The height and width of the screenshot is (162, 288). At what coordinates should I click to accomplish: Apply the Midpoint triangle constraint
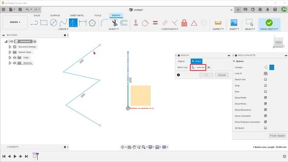pos(194,23)
